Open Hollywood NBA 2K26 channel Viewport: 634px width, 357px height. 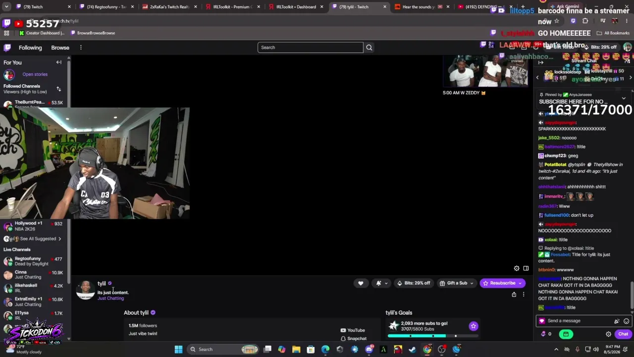(34, 226)
